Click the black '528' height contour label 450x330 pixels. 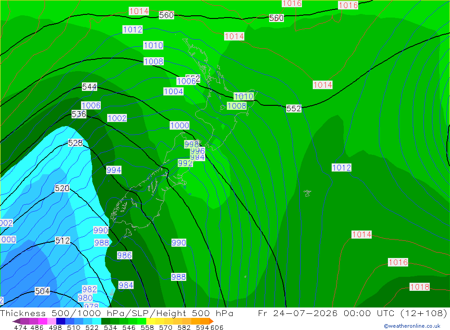pos(76,143)
